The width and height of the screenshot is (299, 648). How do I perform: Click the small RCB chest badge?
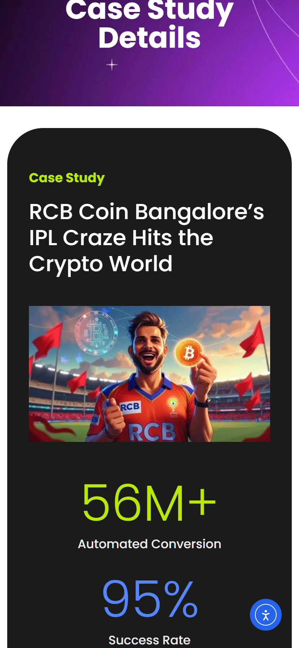pos(129,408)
